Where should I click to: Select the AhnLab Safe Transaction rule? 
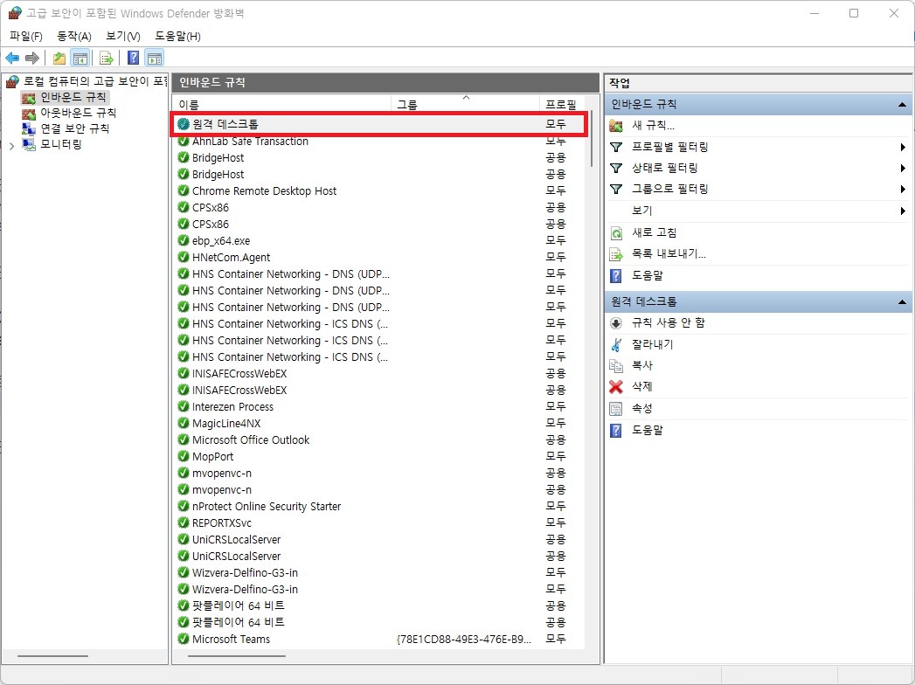click(379, 142)
